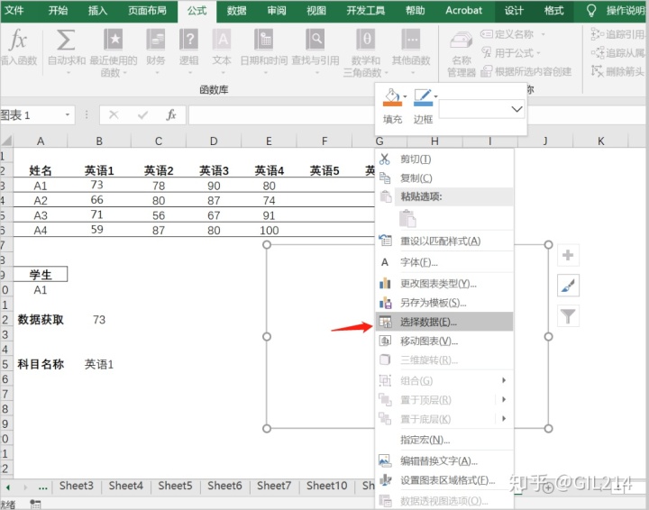Open the AutoSum sigma button
Viewport: 649px width, 510px height.
66,41
